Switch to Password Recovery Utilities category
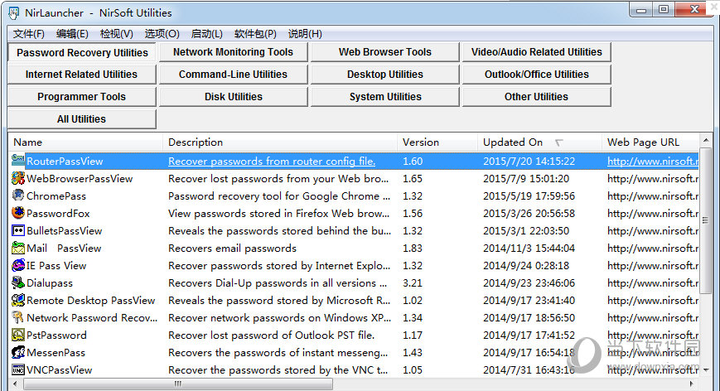Screen dimensions: 720x391 82,52
